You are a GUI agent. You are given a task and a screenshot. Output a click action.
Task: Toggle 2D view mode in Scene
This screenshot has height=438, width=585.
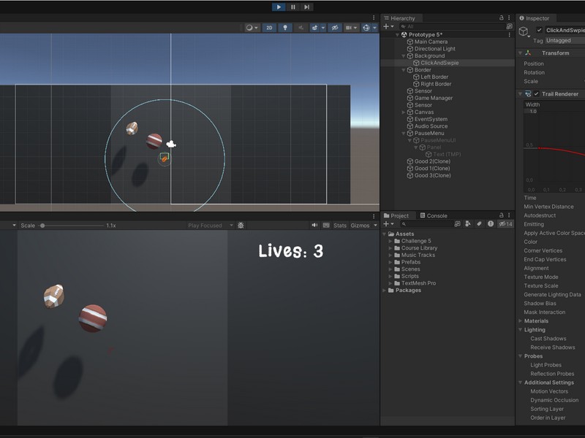tap(269, 28)
